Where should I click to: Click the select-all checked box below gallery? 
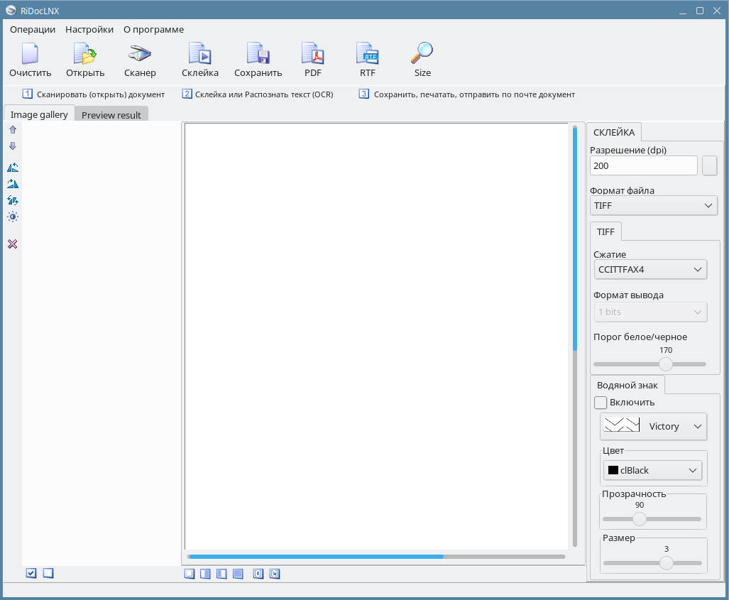pyautogui.click(x=31, y=573)
